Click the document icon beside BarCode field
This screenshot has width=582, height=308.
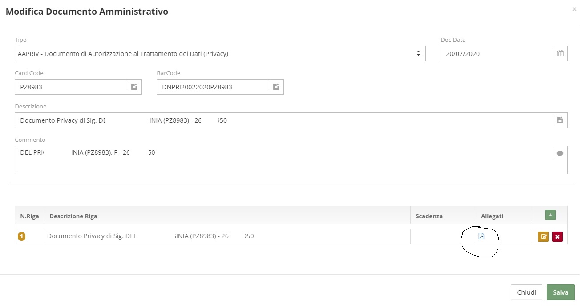pos(276,87)
